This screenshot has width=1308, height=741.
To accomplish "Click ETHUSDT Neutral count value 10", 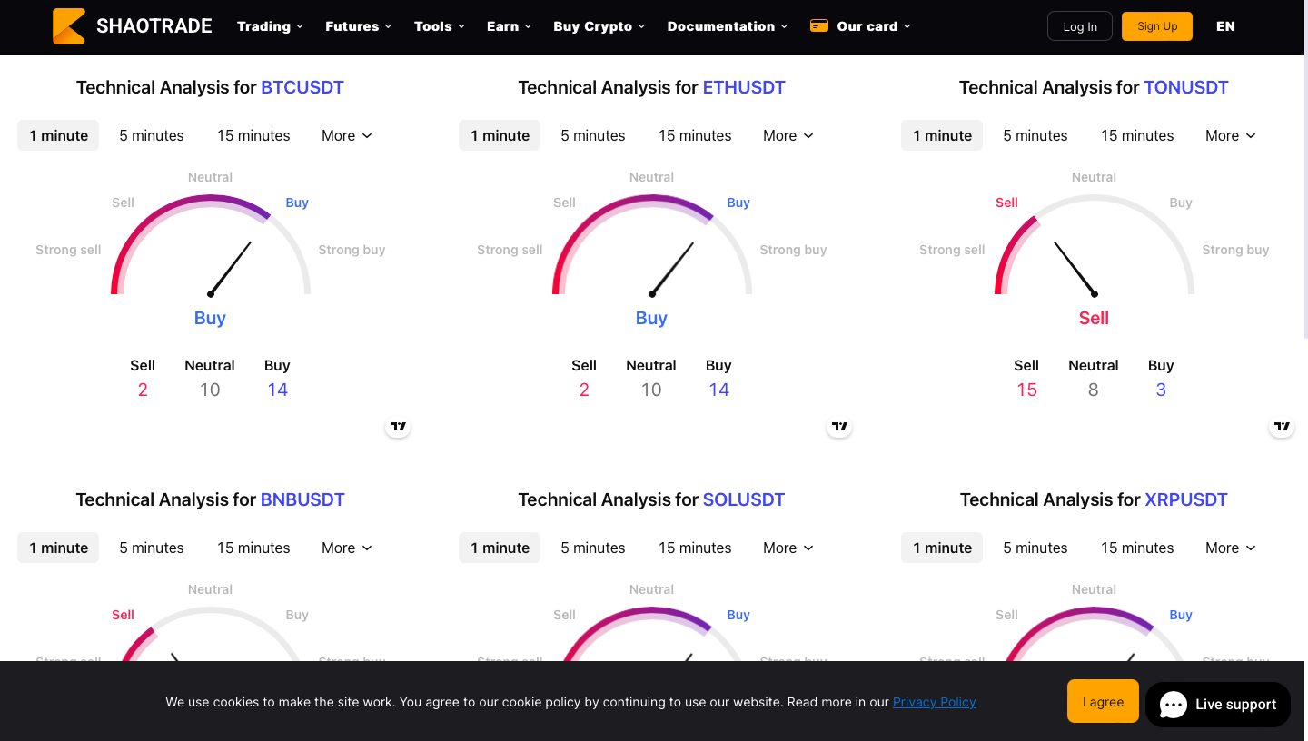I will (x=651, y=390).
